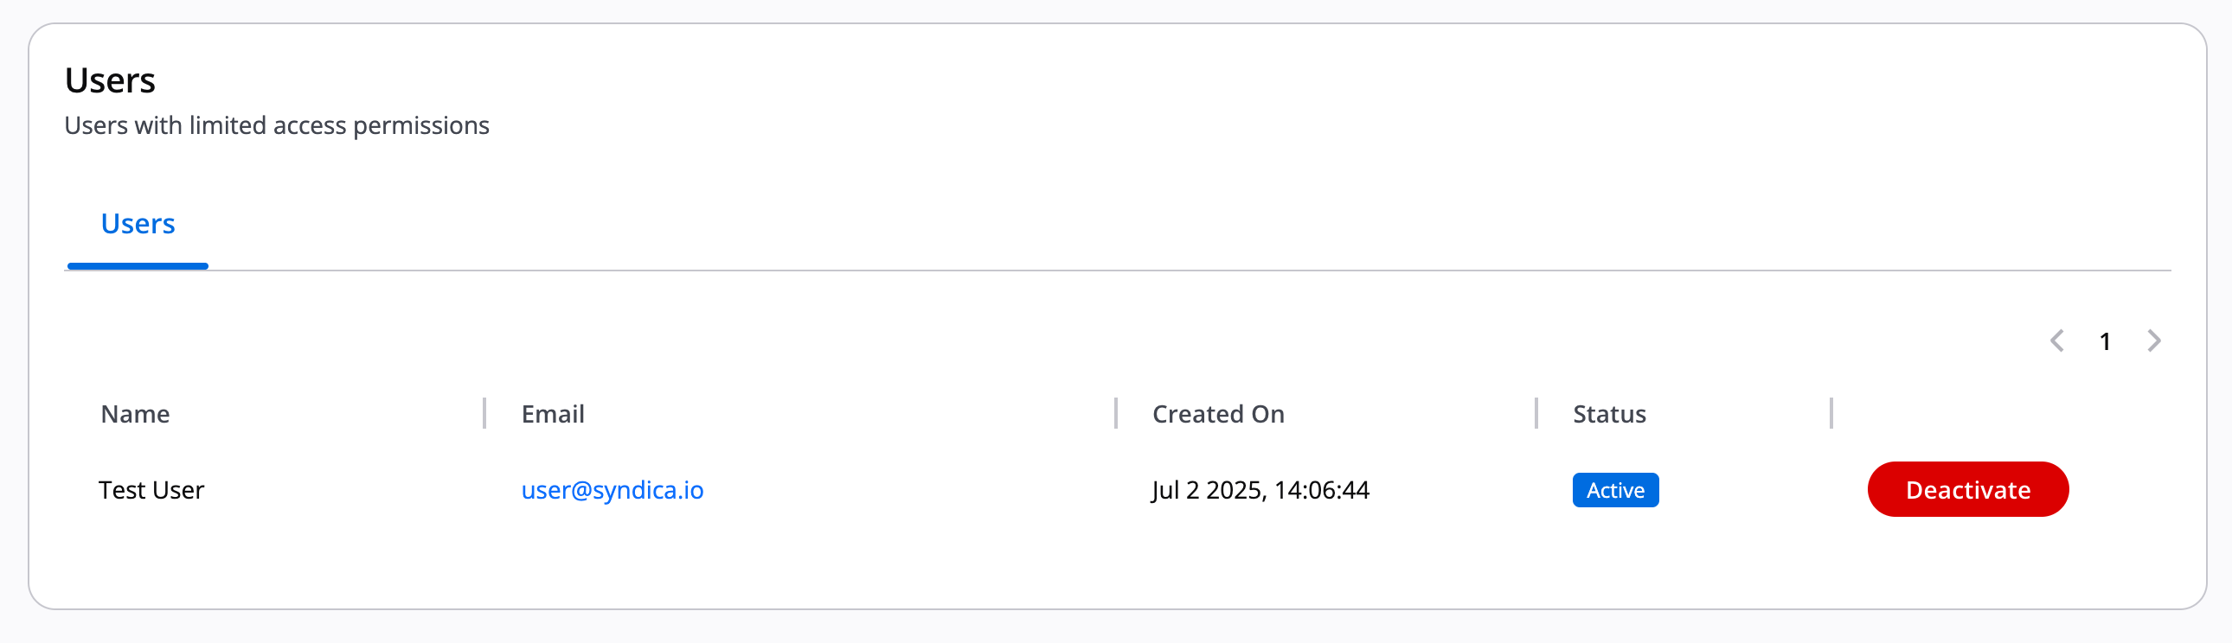Grab the divider after Created On column
Viewport: 2232px width, 643px height.
click(1536, 414)
